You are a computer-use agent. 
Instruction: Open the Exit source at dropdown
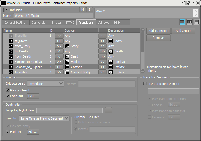pos(45,84)
